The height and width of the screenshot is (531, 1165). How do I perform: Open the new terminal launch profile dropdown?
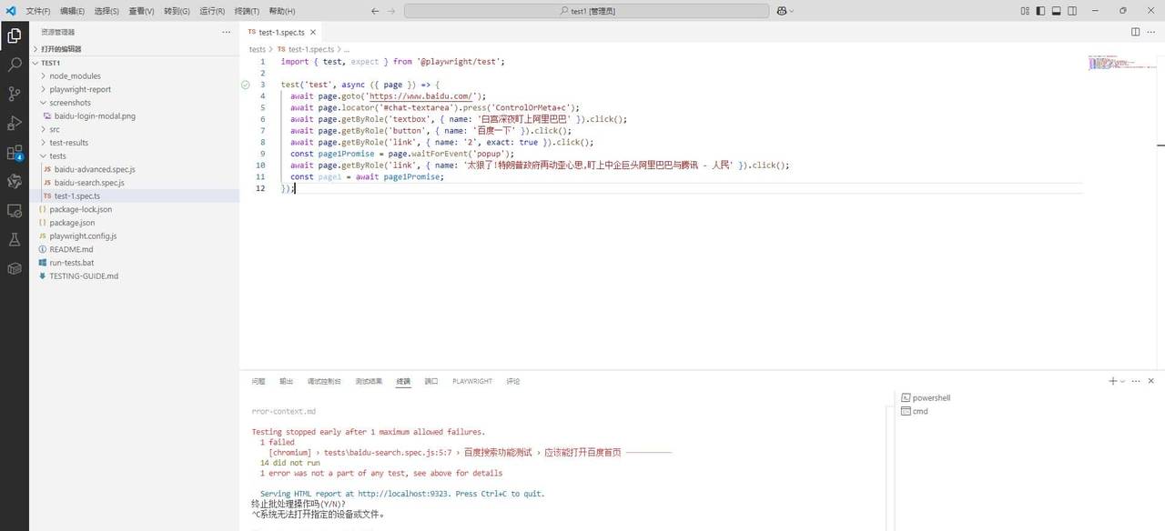[1122, 382]
